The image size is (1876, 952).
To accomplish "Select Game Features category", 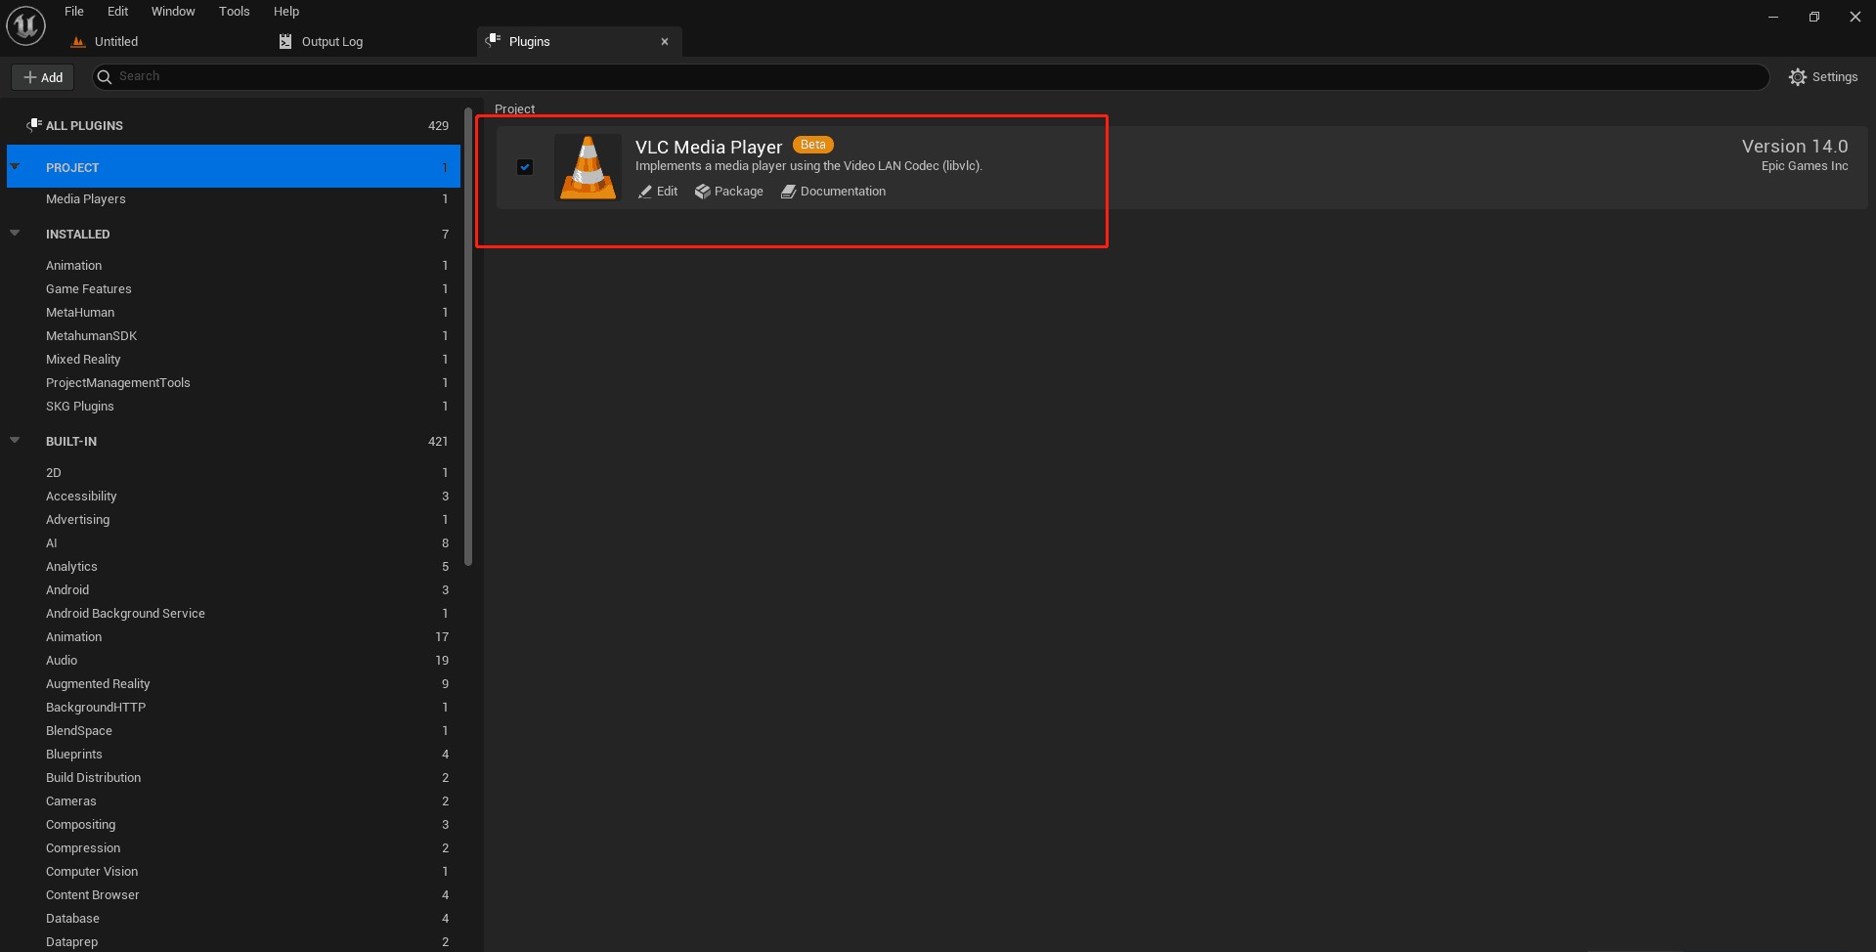I will (x=234, y=288).
